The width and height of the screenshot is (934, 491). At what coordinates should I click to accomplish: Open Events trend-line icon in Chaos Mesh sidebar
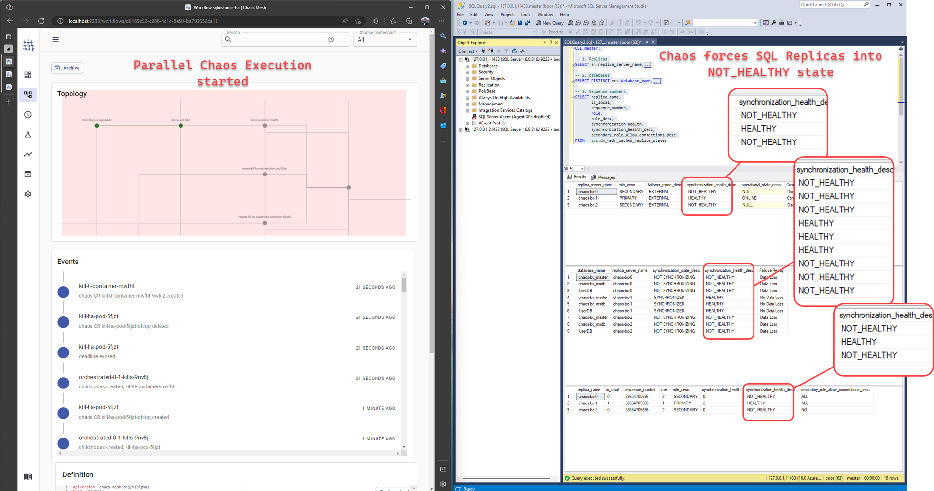coord(28,154)
